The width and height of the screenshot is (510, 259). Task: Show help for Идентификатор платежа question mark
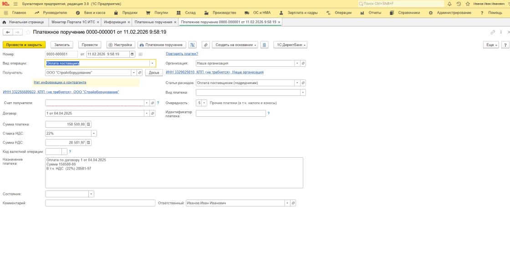click(268, 114)
